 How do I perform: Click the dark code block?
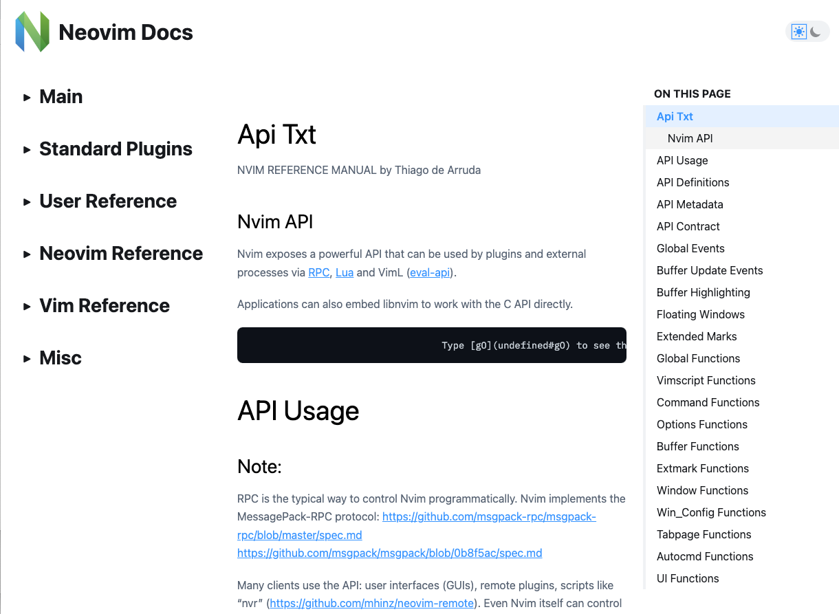[x=431, y=345]
